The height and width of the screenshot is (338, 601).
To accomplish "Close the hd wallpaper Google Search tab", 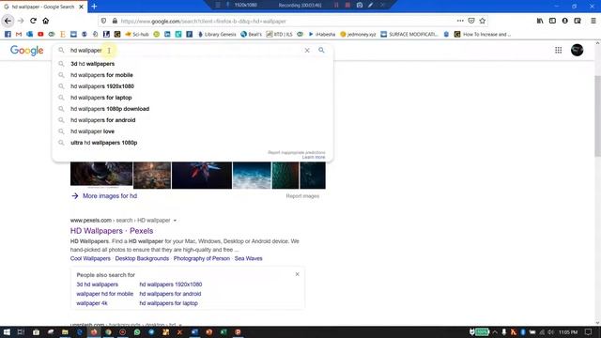I will [82, 7].
